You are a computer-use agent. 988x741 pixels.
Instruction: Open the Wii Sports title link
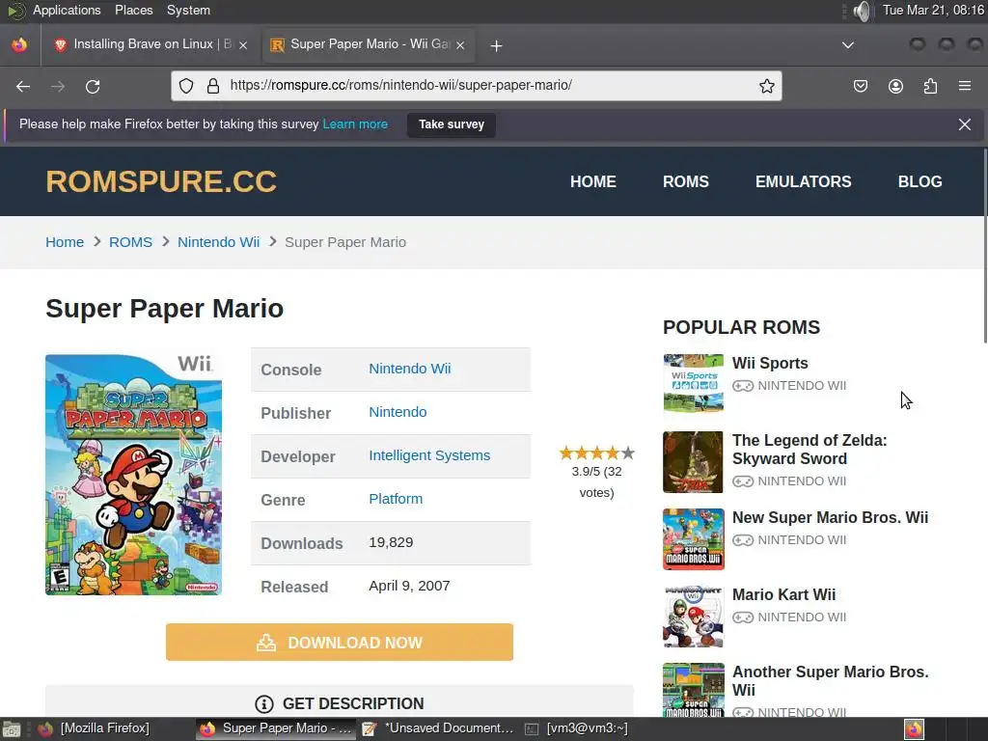pyautogui.click(x=769, y=363)
